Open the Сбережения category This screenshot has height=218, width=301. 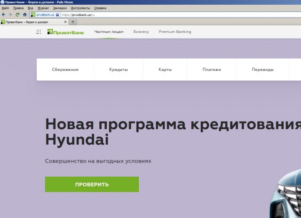tap(65, 70)
